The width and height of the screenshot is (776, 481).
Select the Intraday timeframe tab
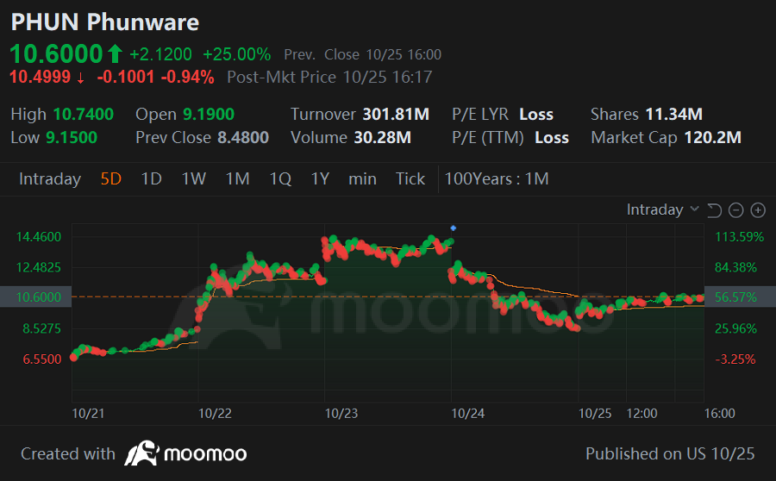[x=50, y=178]
